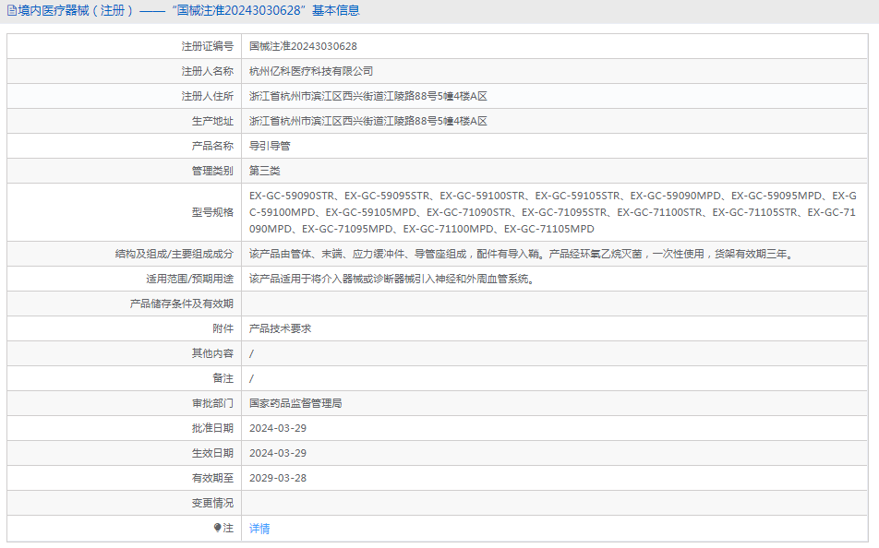Click the 结构及组成/主要组成成分 label
Viewport: 879px width, 548px height.
click(x=175, y=254)
